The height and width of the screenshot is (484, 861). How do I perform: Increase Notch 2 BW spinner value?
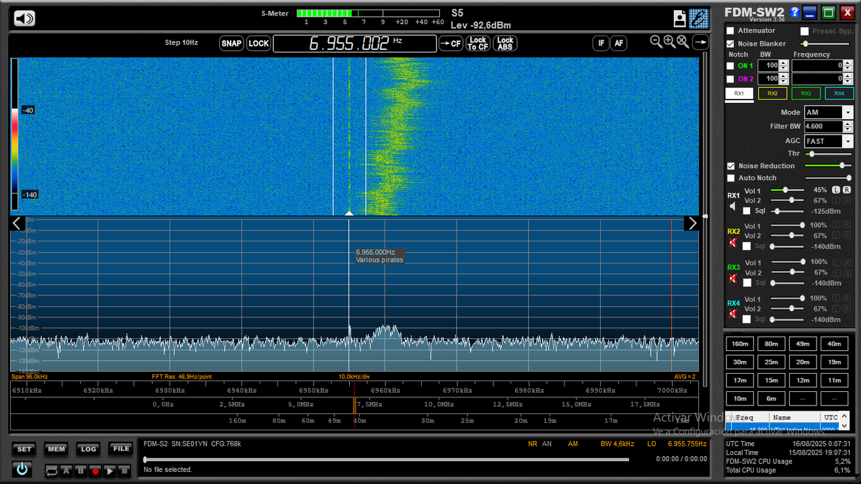point(784,76)
